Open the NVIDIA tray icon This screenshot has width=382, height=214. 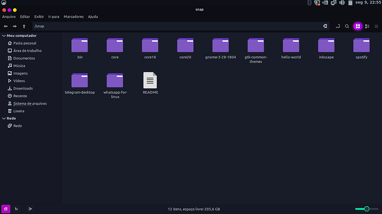(x=325, y=3)
